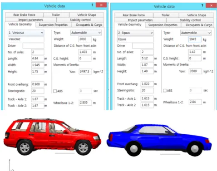This screenshot has height=171, width=217.
Task: Open Impact parameters tab in Veracruz dialog
Action: [31, 20]
